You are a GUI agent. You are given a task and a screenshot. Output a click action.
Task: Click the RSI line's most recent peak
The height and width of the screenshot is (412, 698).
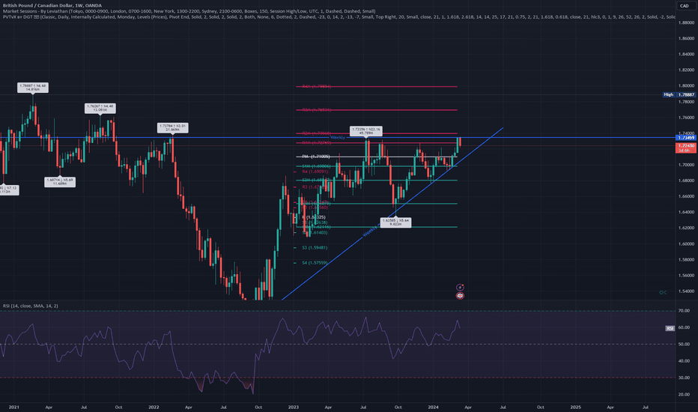tap(457, 321)
